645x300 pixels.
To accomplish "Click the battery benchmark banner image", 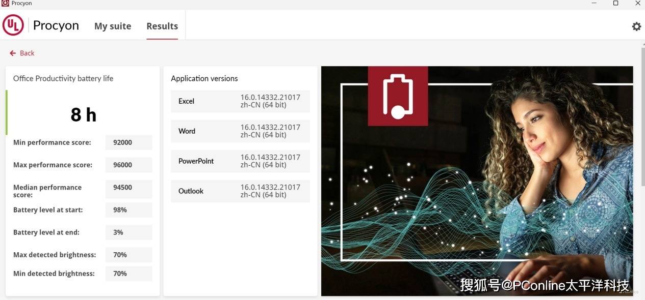I will (x=477, y=181).
